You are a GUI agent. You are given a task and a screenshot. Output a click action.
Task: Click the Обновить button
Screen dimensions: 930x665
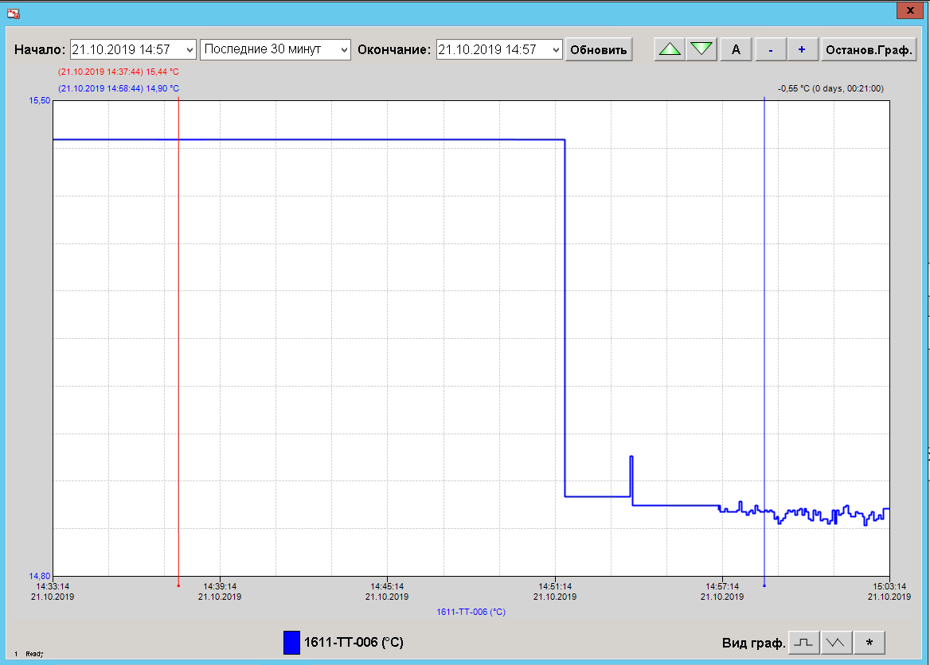coord(599,49)
